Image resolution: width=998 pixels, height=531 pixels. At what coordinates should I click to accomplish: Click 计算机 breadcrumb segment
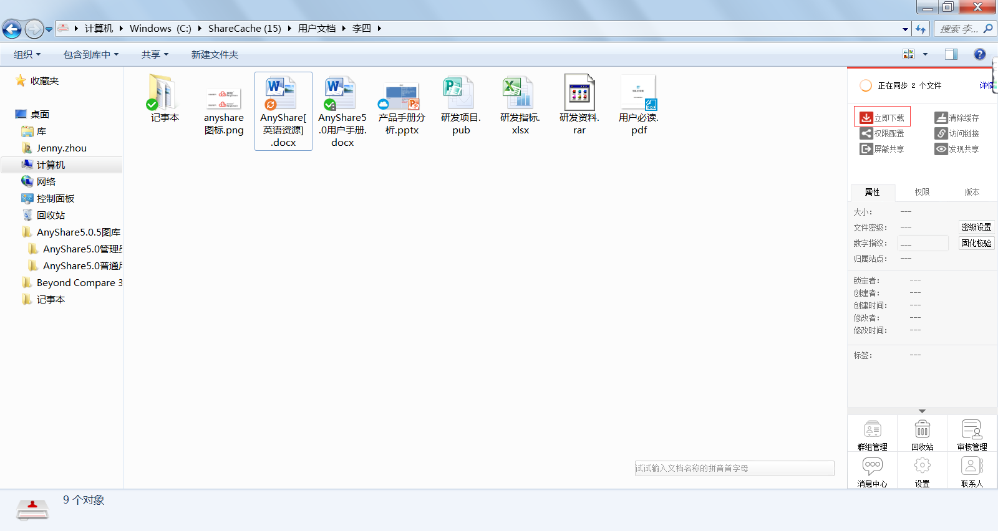[x=99, y=28]
